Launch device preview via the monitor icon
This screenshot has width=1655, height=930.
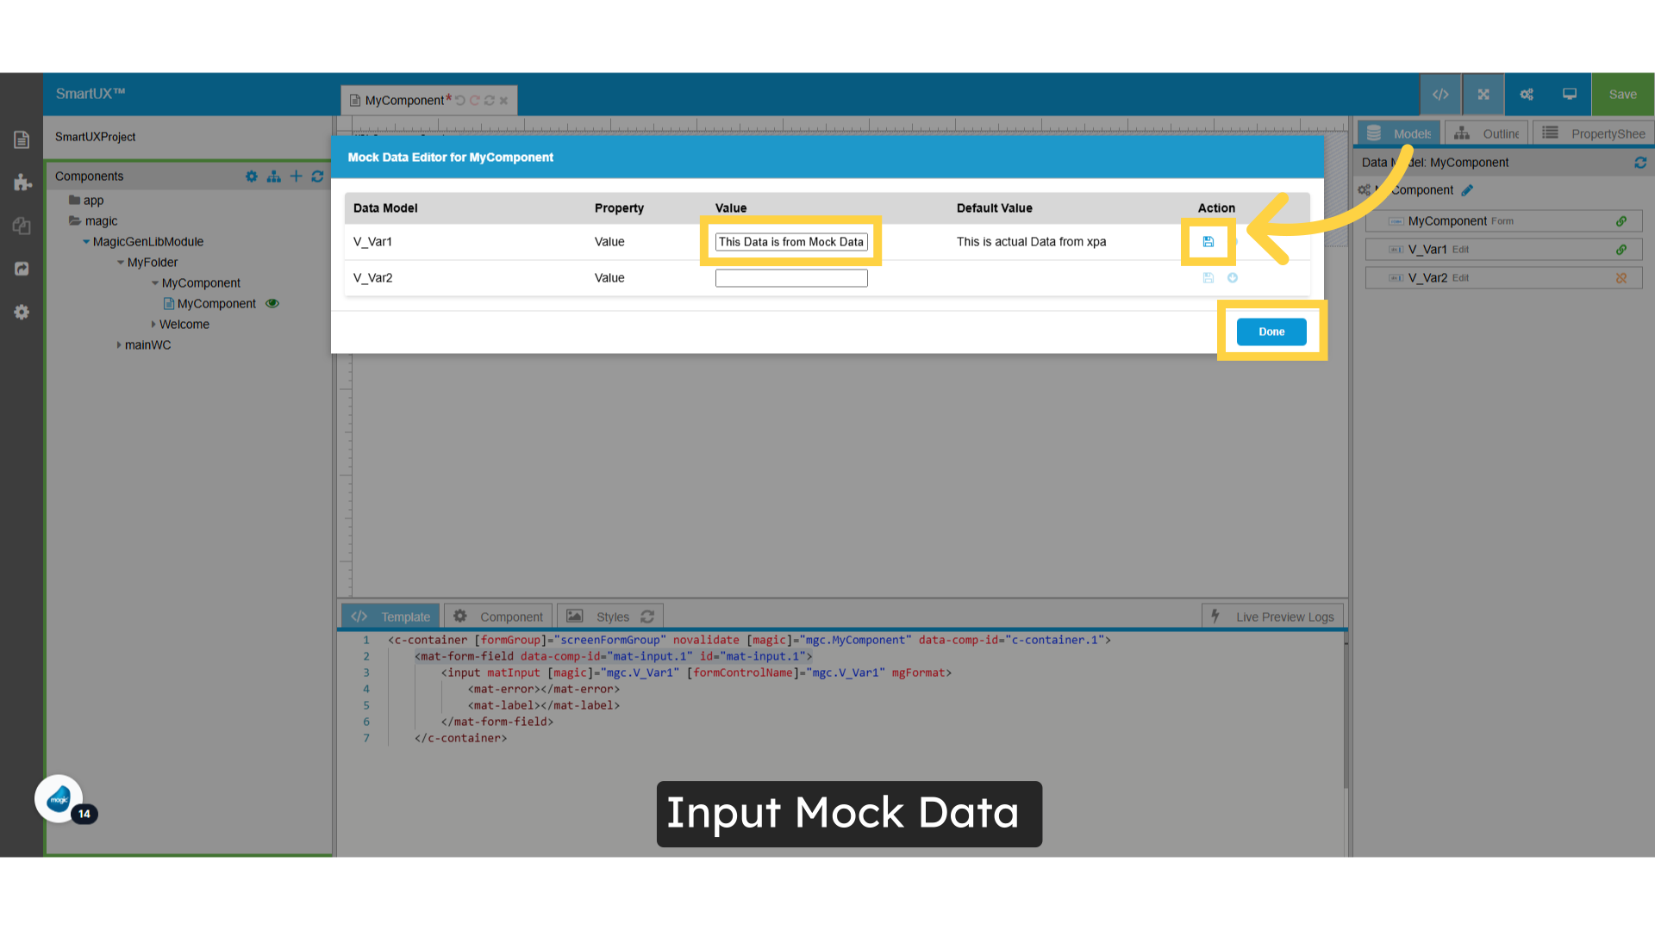[x=1568, y=94]
